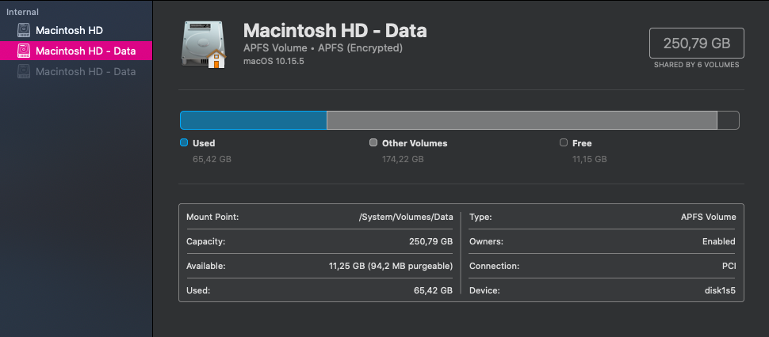769x337 pixels.
Task: Collapse the Internal section header
Action: click(x=23, y=12)
